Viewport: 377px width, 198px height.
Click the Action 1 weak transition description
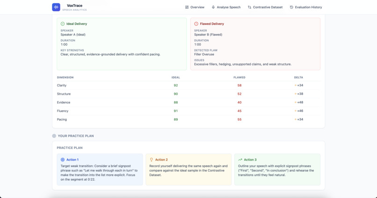(x=99, y=173)
